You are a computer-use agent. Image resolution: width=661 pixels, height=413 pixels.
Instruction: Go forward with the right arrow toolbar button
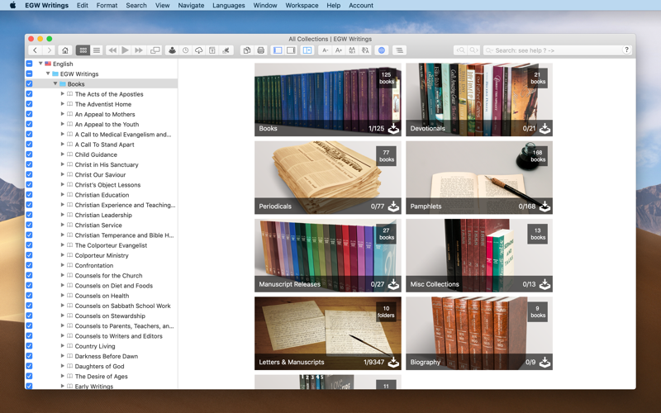50,50
